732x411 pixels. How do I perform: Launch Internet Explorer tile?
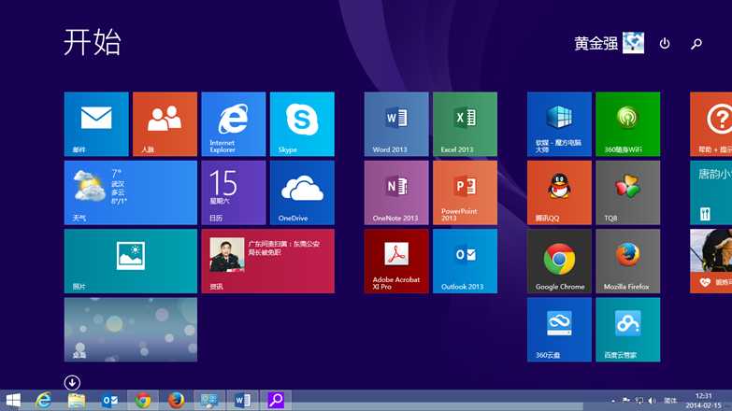click(234, 124)
